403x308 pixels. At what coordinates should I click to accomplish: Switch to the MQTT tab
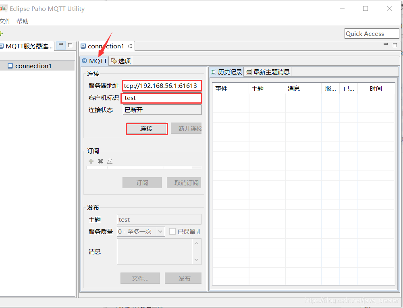[x=94, y=61]
